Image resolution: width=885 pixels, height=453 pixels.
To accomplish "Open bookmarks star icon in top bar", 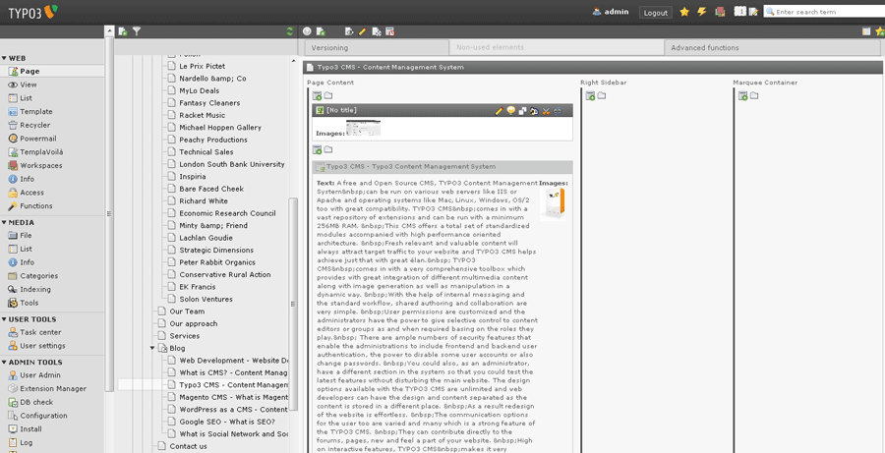I will click(x=684, y=11).
